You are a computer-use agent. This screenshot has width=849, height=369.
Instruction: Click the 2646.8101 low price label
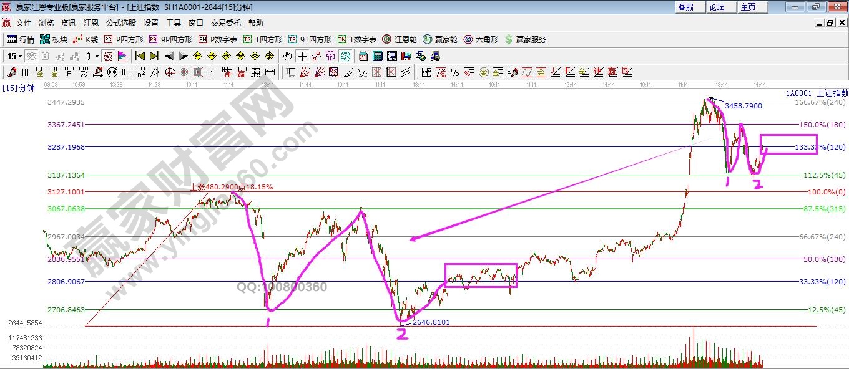coord(431,322)
